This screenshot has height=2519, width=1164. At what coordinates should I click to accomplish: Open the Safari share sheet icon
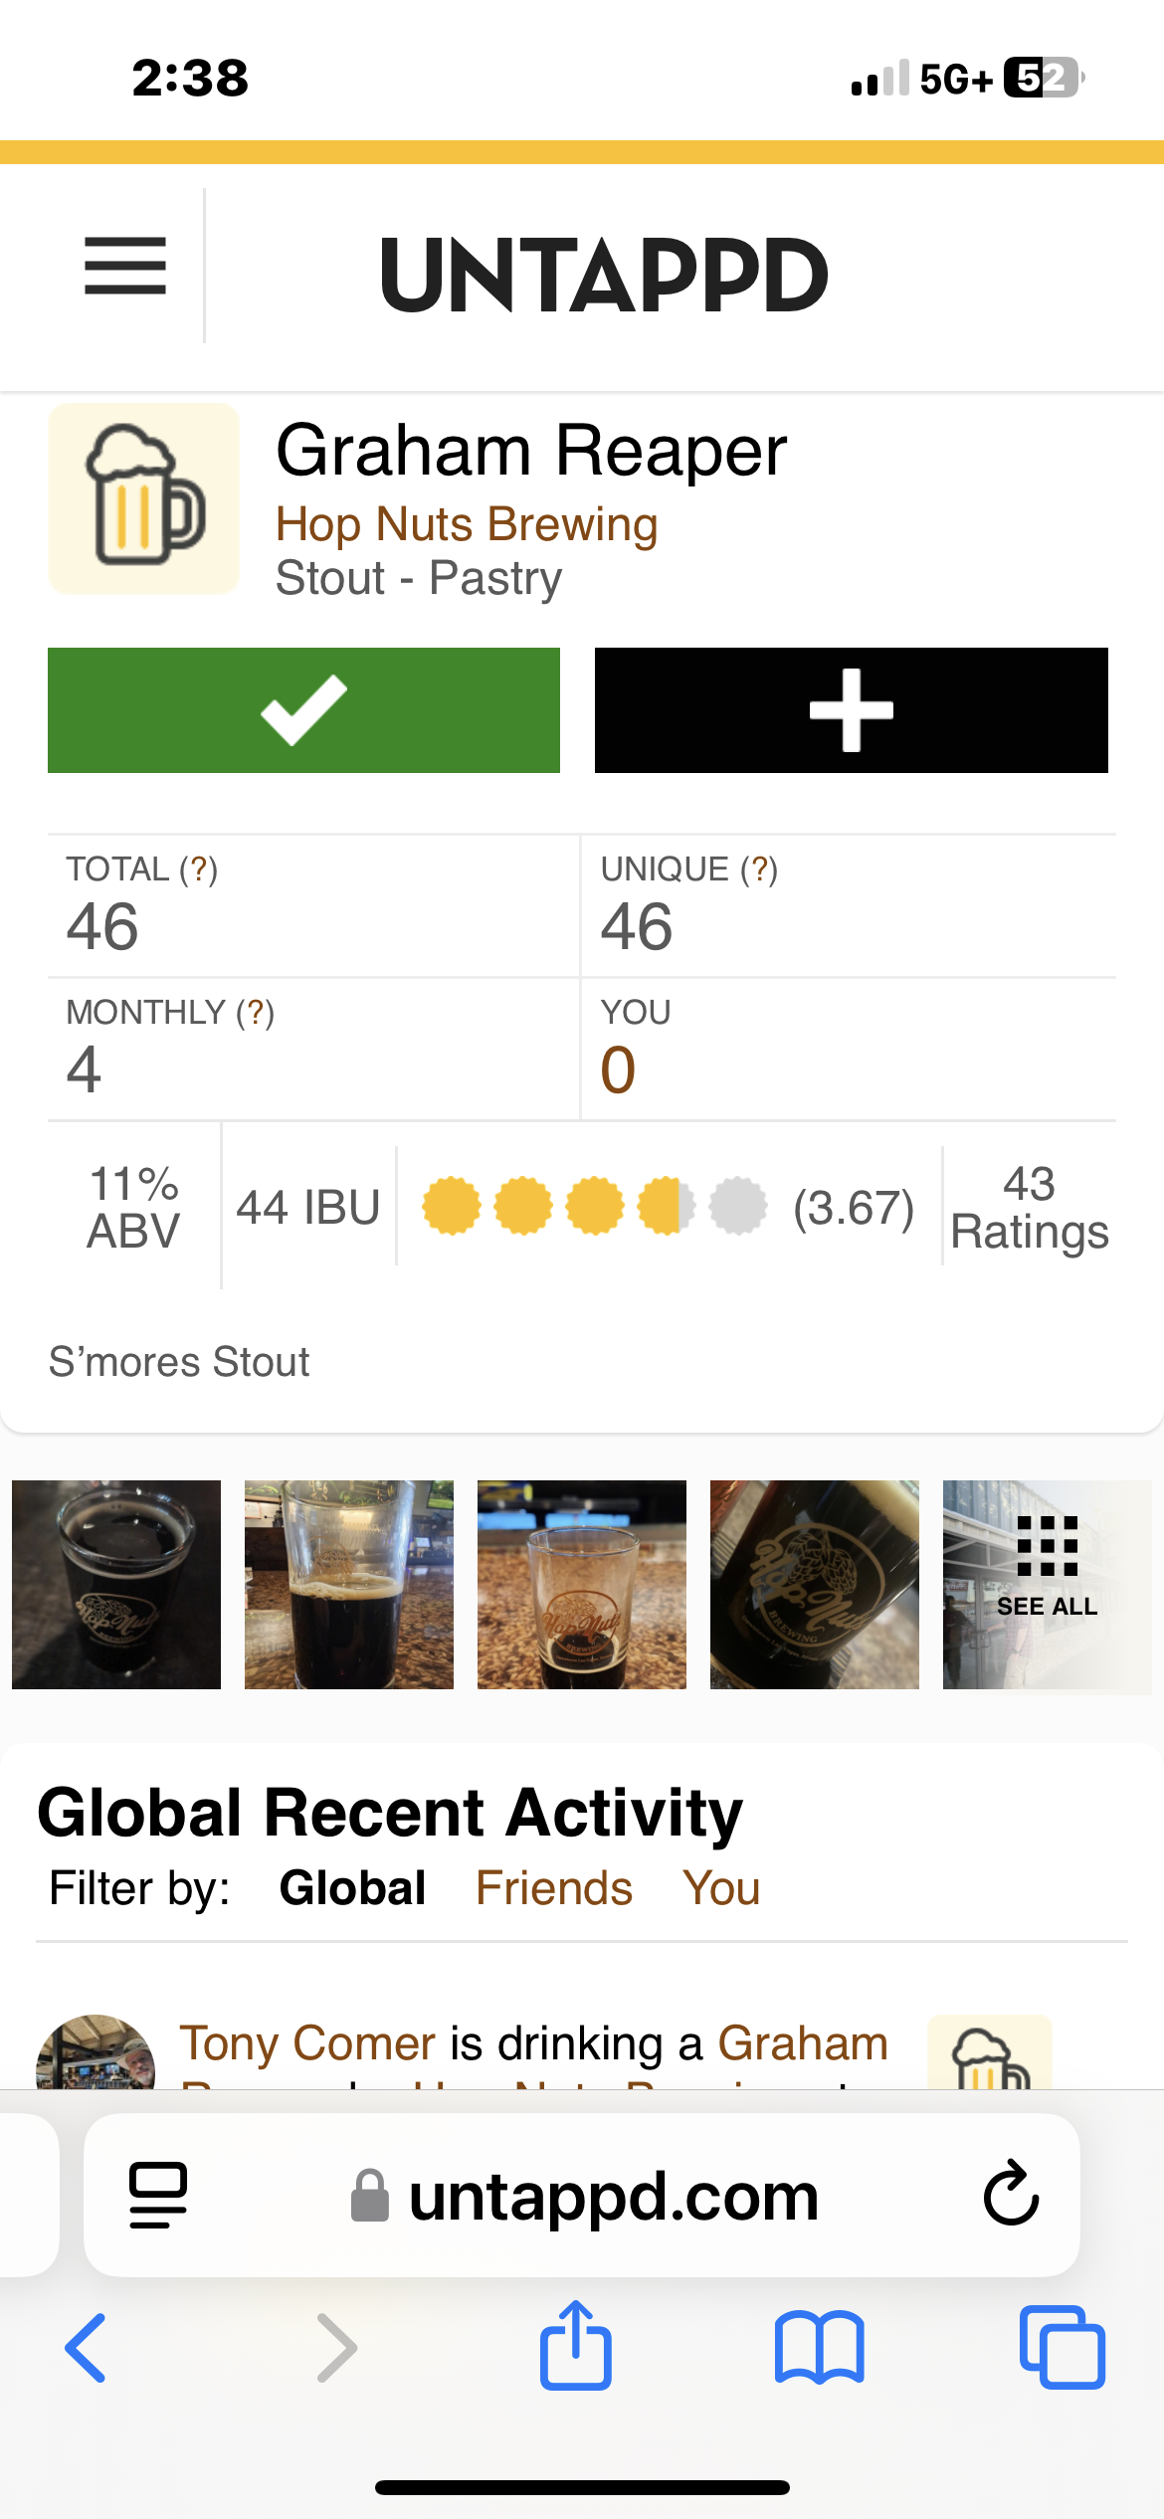tap(575, 2346)
